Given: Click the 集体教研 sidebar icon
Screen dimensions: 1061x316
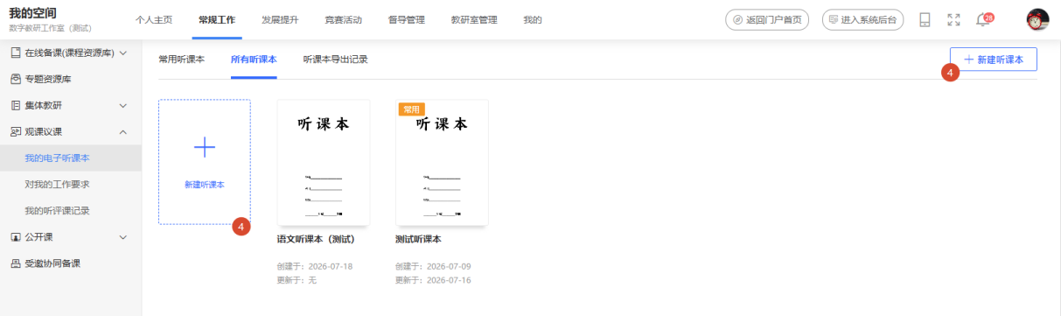Looking at the screenshot, I should (x=15, y=105).
